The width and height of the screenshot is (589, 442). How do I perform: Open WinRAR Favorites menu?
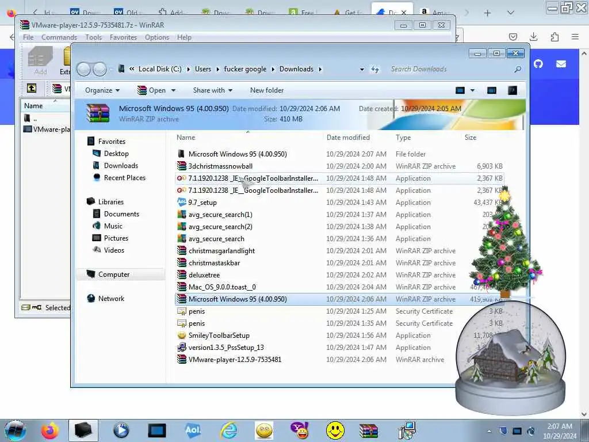coord(123,37)
